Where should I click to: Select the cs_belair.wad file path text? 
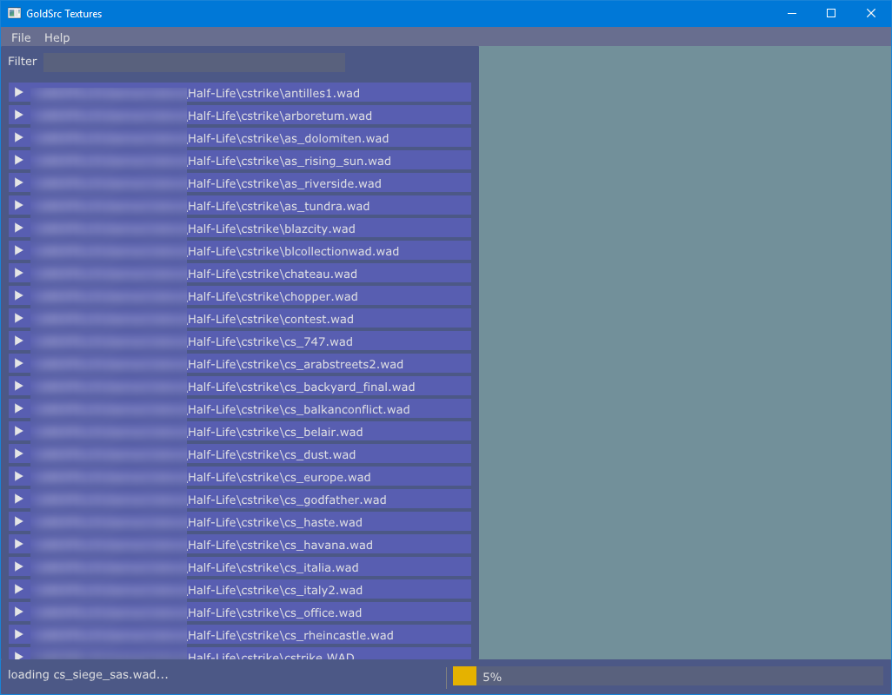pyautogui.click(x=276, y=433)
